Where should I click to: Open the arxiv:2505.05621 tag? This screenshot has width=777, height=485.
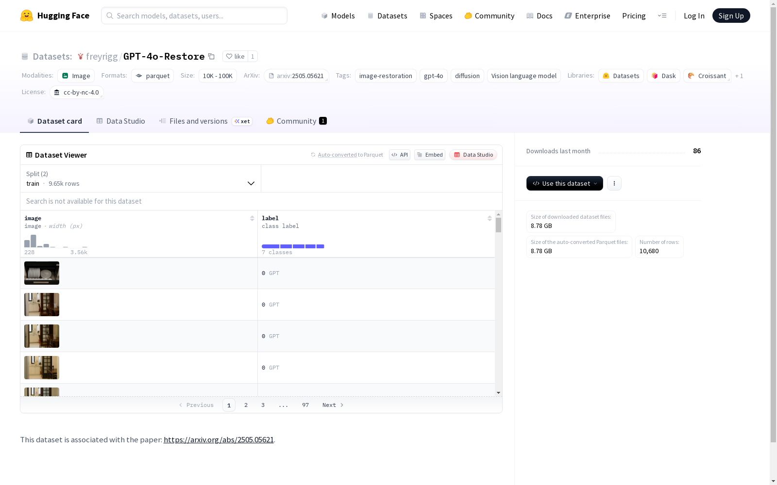pos(296,76)
